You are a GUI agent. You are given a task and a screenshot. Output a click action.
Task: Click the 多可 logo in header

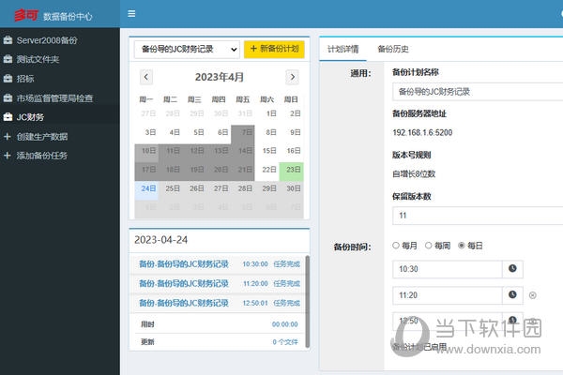coord(26,15)
